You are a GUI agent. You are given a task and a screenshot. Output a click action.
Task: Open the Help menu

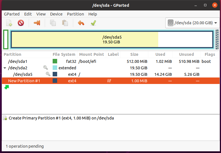(x=93, y=14)
